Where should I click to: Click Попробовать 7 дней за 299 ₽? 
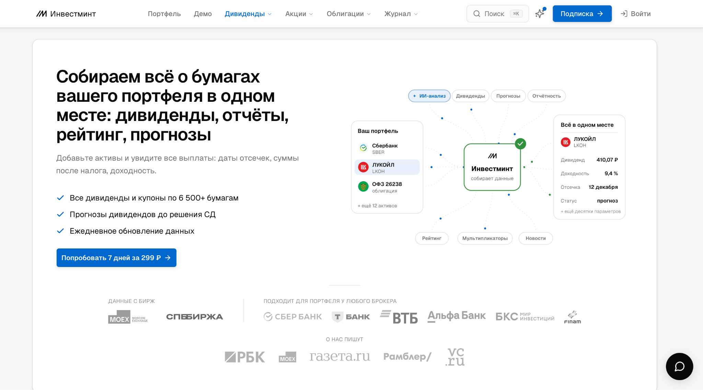tap(116, 258)
